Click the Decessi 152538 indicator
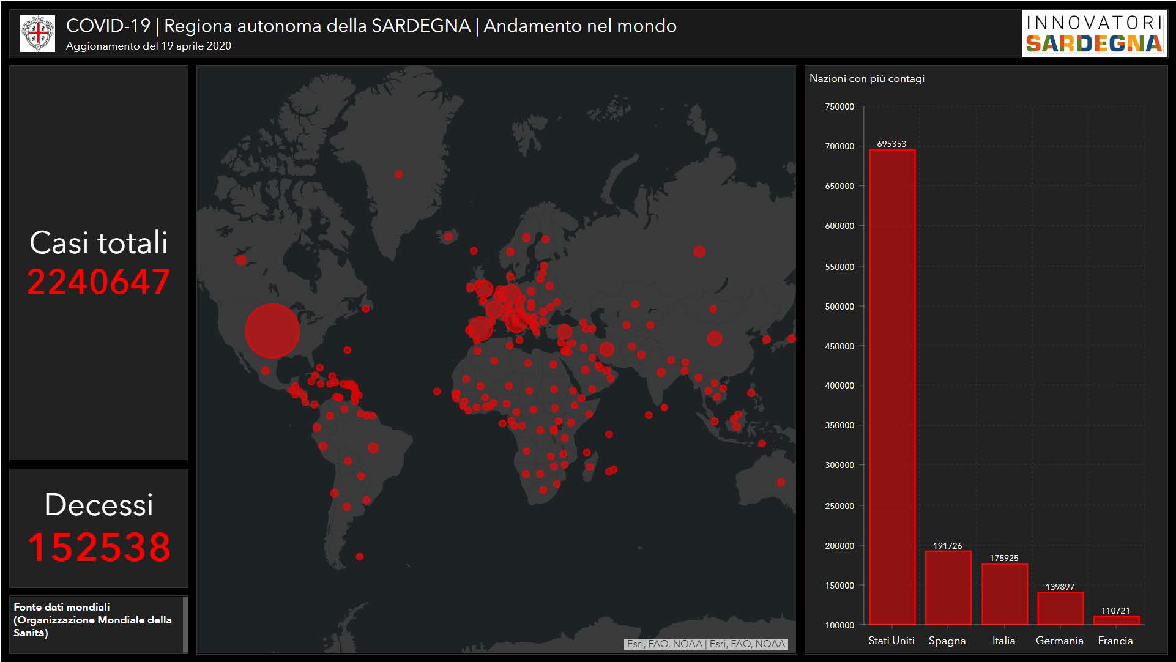1176x662 pixels. point(99,527)
